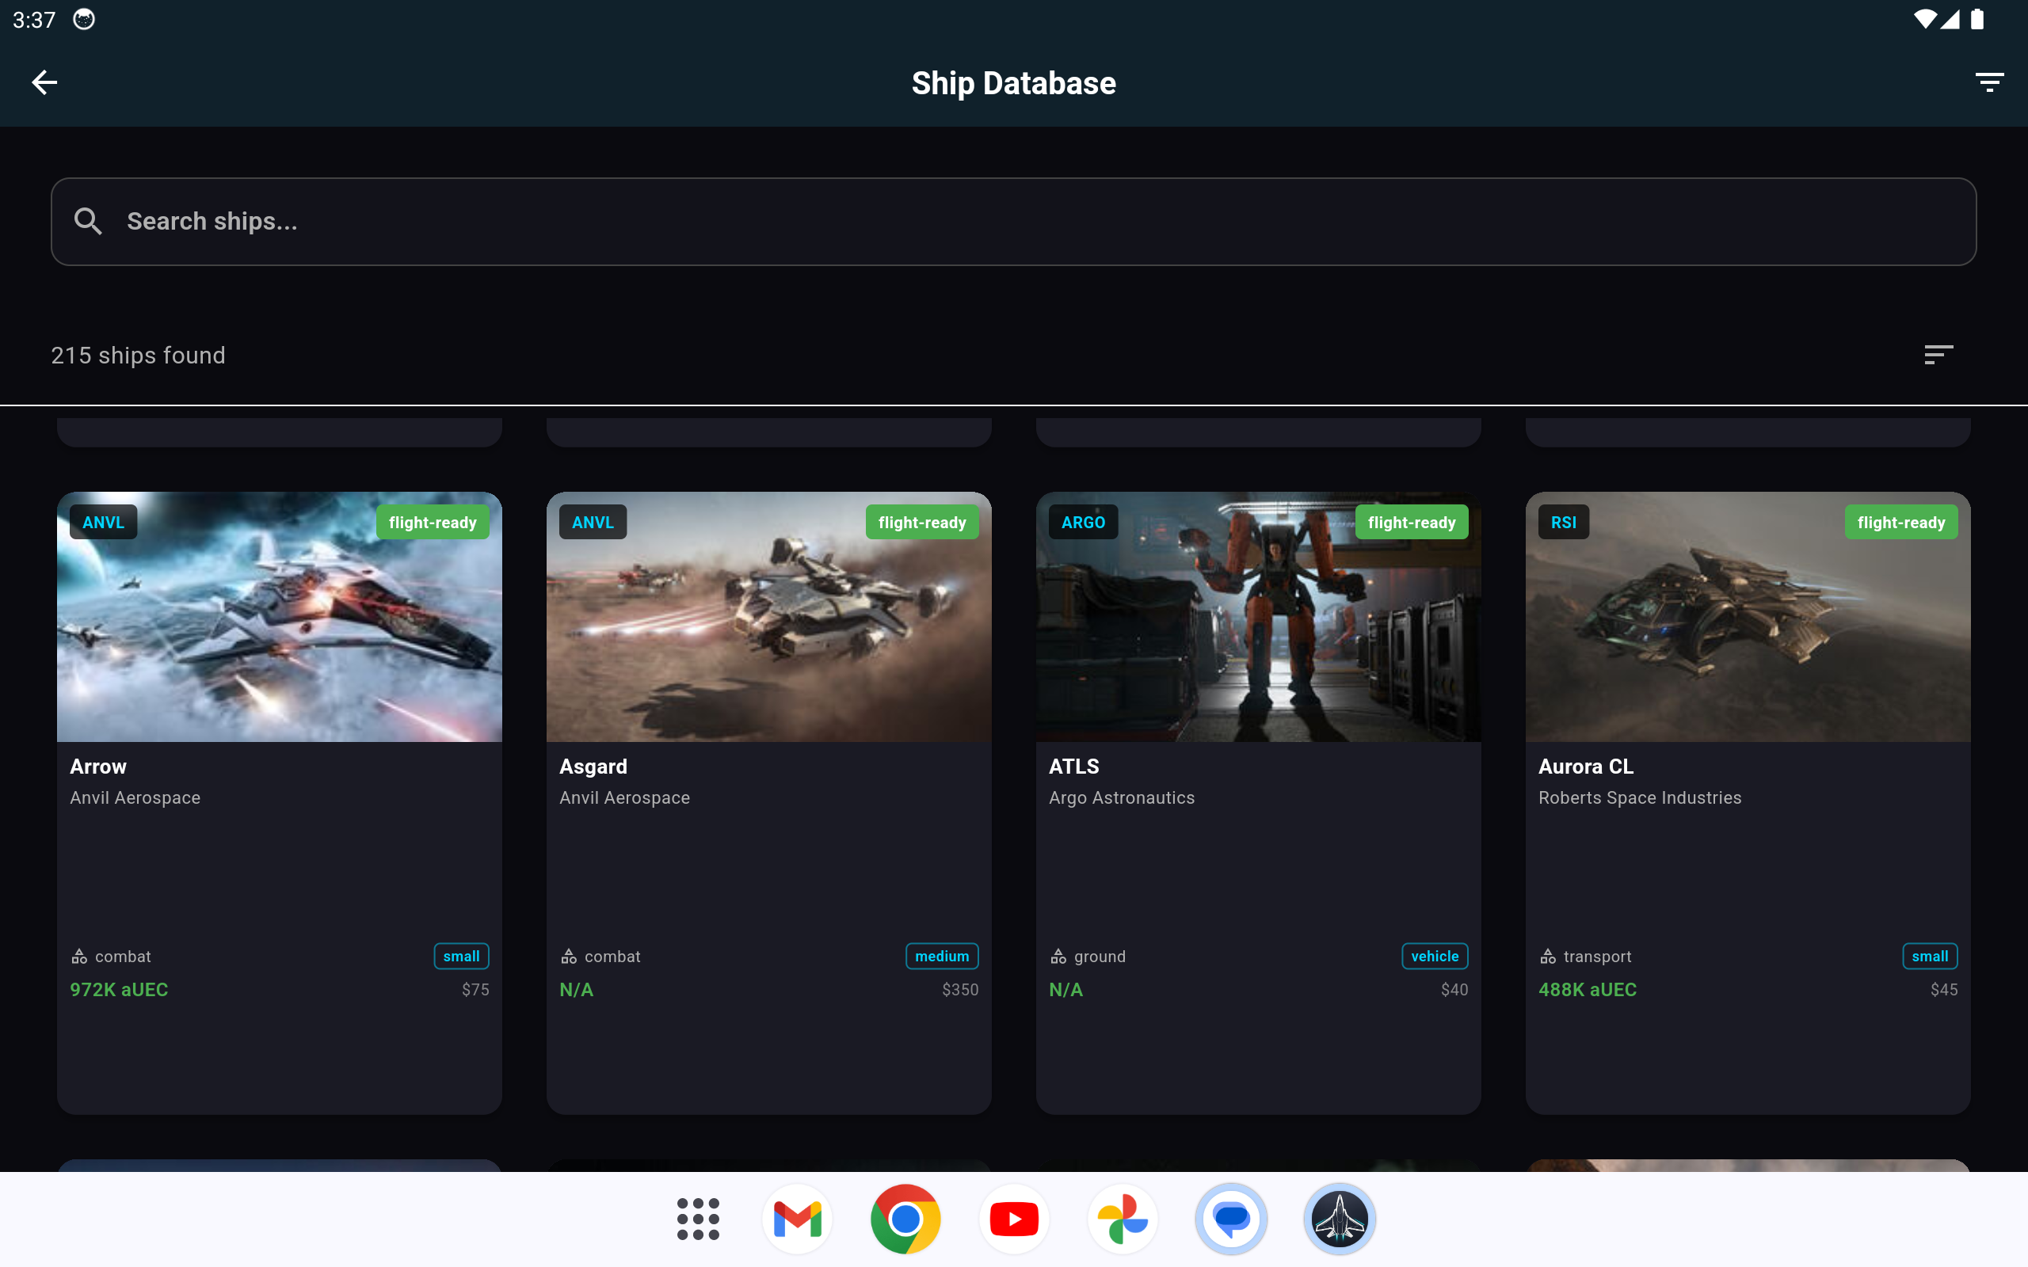The image size is (2028, 1267).
Task: Select the Arrow ship name
Action: (98, 766)
